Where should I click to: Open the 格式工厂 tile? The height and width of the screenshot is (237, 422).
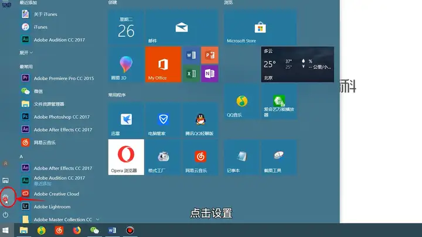163,157
